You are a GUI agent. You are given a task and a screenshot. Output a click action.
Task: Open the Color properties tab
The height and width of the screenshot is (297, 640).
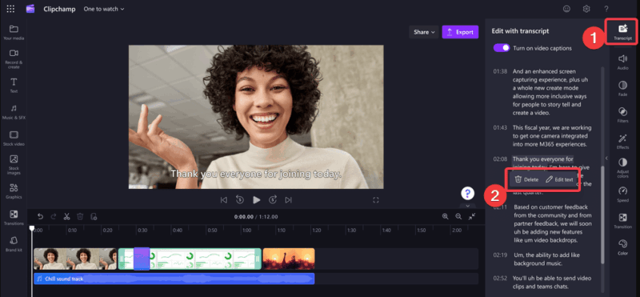(x=622, y=247)
